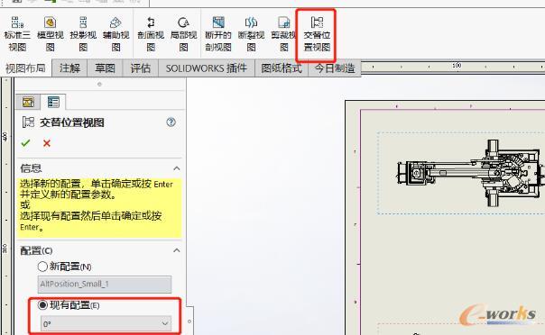Select the 新配置(N) radio button
The height and width of the screenshot is (335, 545).
[x=42, y=267]
